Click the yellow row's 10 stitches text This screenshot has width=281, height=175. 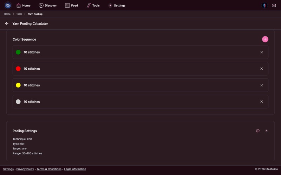pyautogui.click(x=32, y=85)
